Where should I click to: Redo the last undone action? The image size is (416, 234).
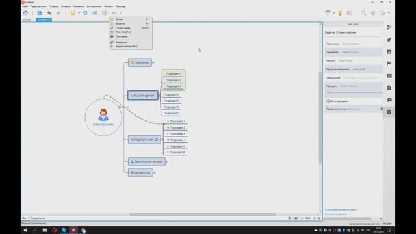pyautogui.click(x=58, y=13)
